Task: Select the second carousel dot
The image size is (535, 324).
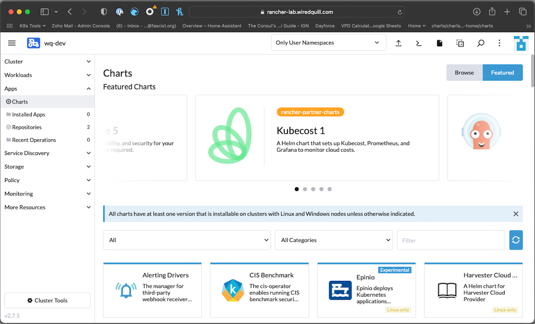Action: pyautogui.click(x=305, y=189)
